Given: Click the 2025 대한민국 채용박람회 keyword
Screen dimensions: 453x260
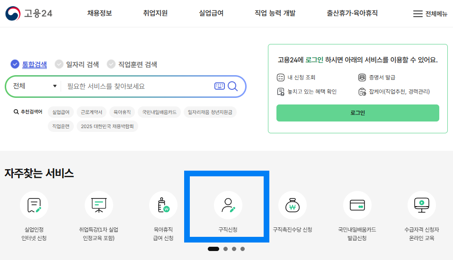Looking at the screenshot, I should (107, 126).
